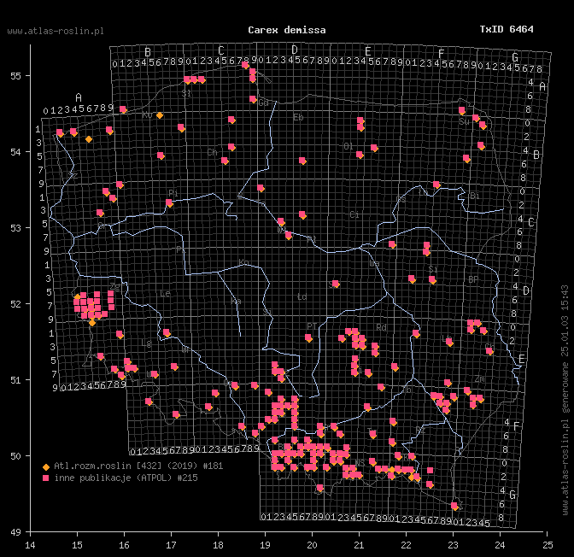Click the 'Su' city abbreviation

(464, 121)
